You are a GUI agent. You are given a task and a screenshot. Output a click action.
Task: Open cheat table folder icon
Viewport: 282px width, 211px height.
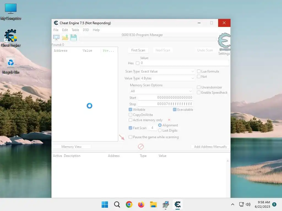65,38
